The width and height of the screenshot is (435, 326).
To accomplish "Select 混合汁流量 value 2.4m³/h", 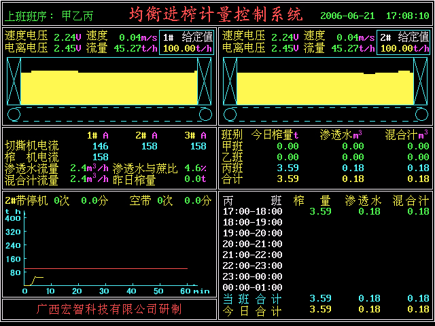I will 89,179.
